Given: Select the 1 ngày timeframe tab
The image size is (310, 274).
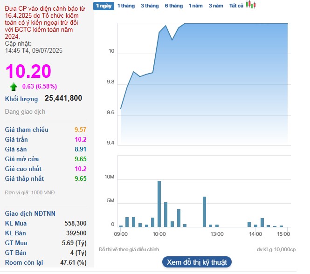Looking at the screenshot, I should (x=103, y=6).
